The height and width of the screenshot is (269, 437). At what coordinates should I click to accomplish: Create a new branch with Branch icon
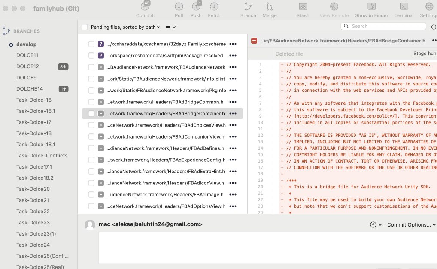tap(248, 7)
